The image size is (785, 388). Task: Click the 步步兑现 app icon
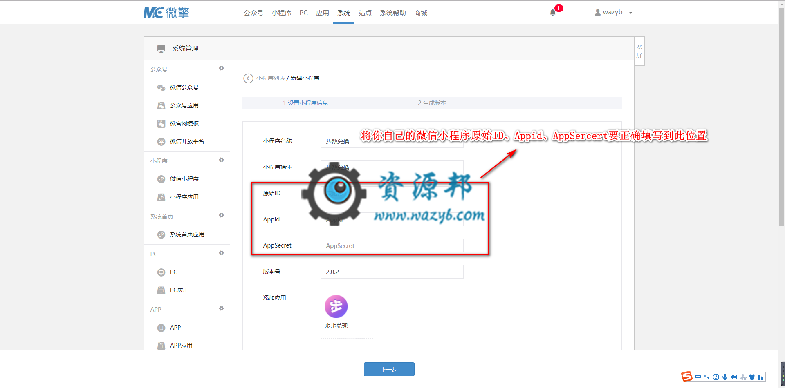pos(336,306)
